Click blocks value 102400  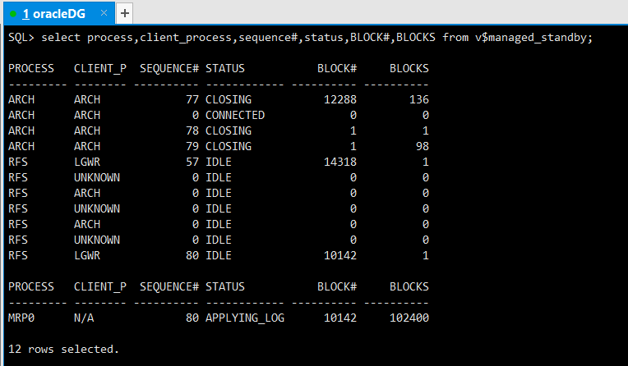409,318
